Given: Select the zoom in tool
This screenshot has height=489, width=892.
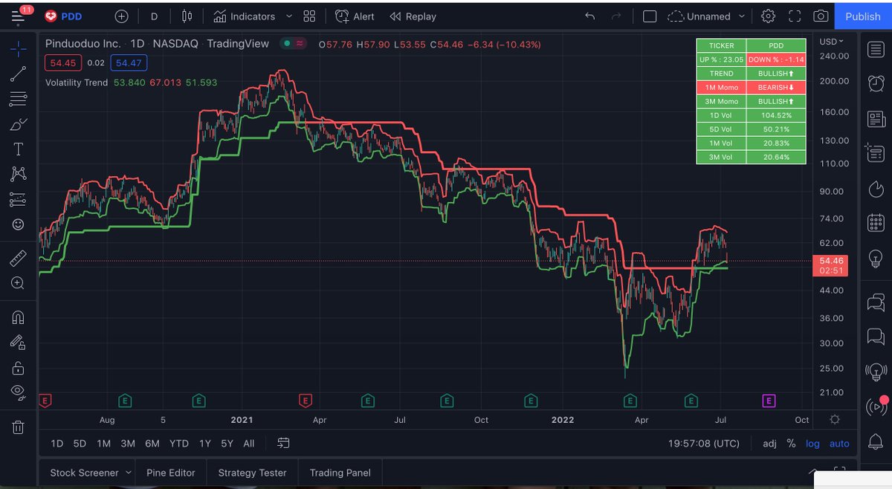Looking at the screenshot, I should coord(19,283).
